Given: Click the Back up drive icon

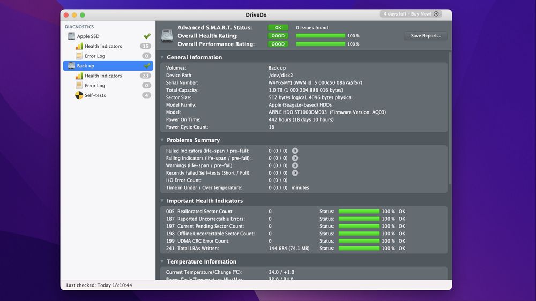Looking at the screenshot, I should (71, 65).
